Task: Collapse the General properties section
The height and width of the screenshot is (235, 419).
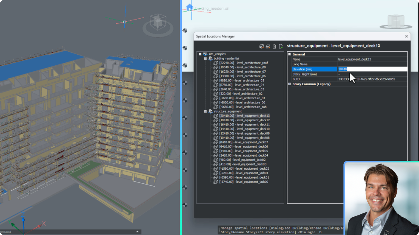Action: pos(289,54)
